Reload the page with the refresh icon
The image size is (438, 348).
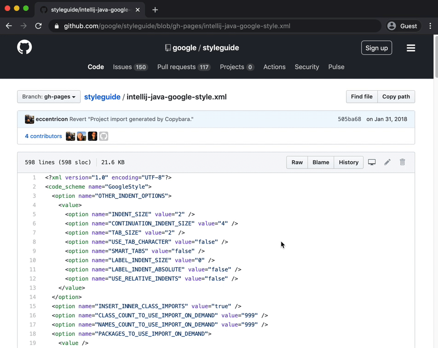pos(38,26)
